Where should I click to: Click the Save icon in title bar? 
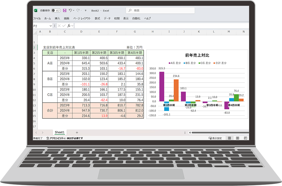pos(65,10)
